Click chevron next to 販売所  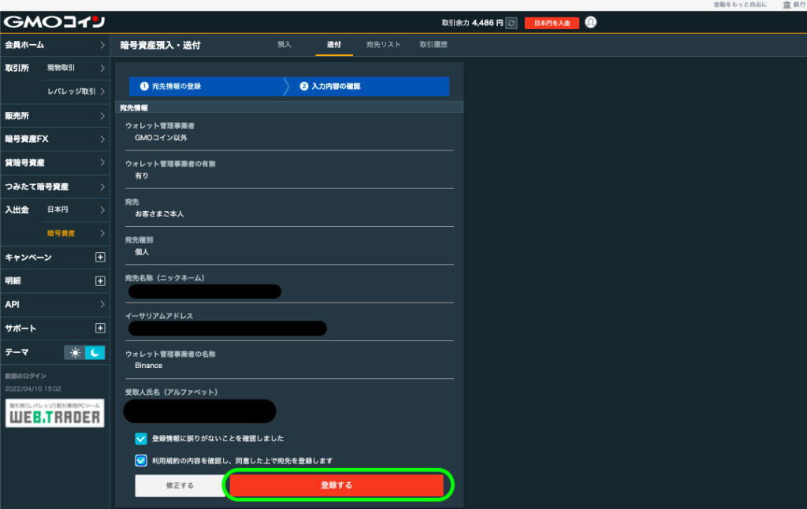(x=102, y=117)
